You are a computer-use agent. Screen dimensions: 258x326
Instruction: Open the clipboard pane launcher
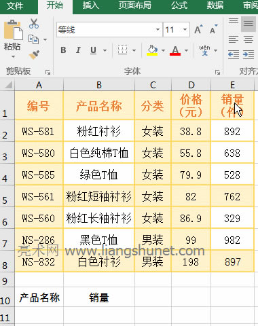[x=48, y=72]
